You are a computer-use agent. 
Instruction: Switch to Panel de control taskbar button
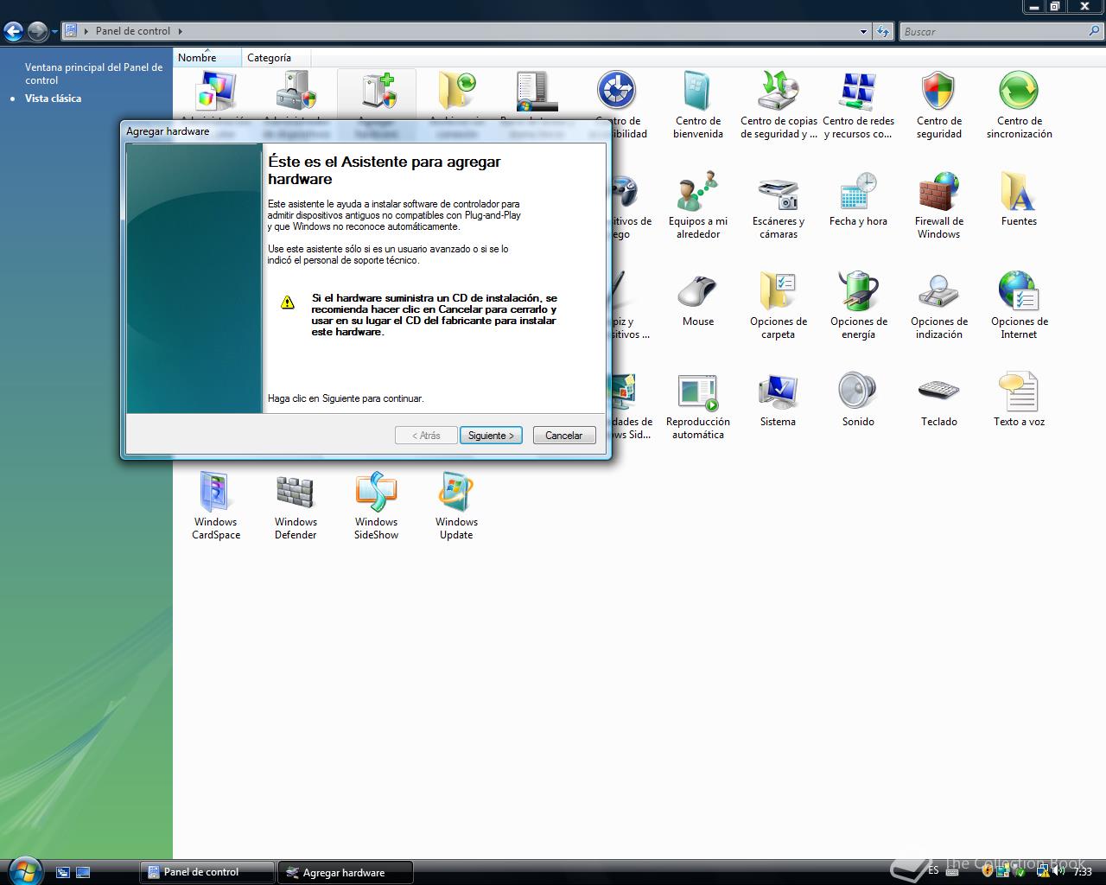click(207, 872)
